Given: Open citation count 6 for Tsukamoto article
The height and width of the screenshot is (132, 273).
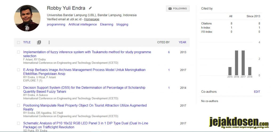Looking at the screenshot, I should [169, 52].
